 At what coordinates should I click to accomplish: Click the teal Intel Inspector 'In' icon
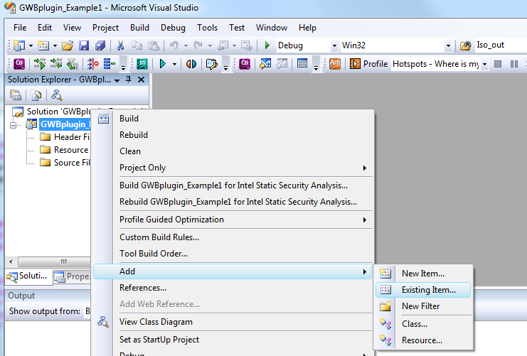coord(142,63)
